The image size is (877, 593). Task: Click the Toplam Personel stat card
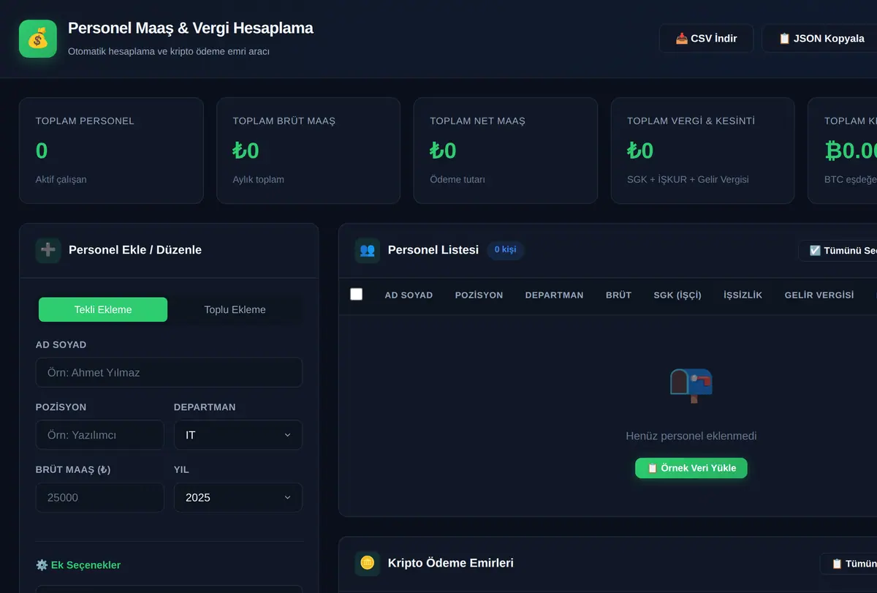tap(111, 151)
